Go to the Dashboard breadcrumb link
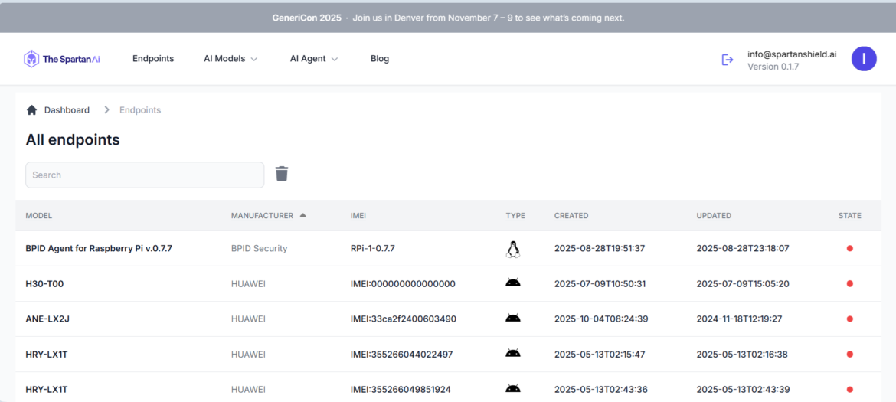 click(67, 110)
